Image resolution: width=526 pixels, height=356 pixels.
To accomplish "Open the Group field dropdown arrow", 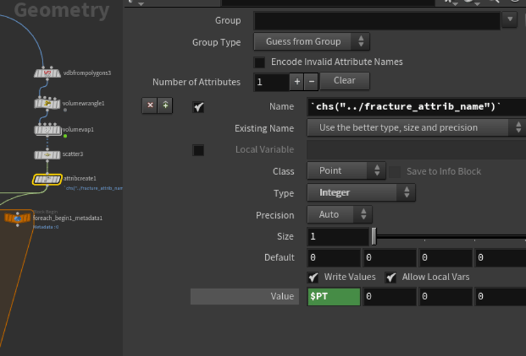I will (x=510, y=19).
